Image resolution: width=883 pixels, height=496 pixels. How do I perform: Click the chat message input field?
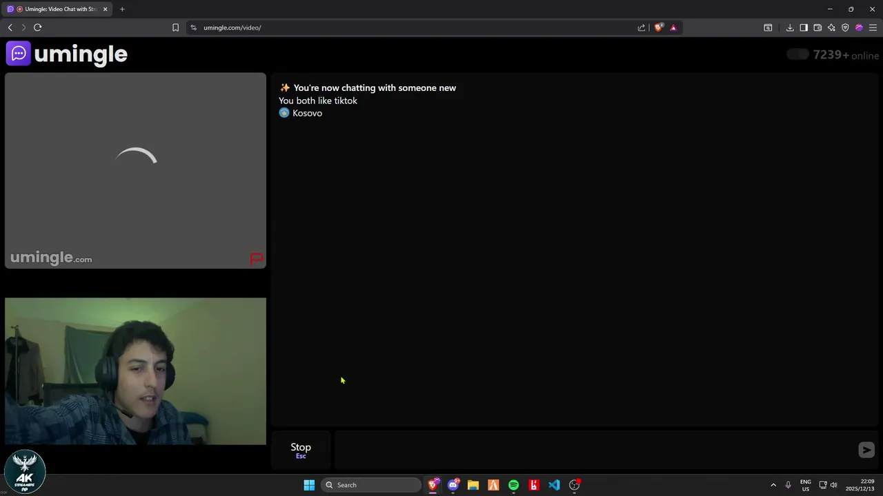click(595, 450)
